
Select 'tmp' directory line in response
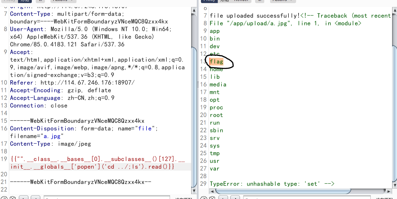[x=215, y=153]
